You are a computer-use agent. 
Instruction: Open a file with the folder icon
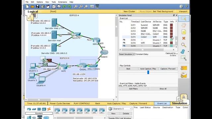point(32,7)
